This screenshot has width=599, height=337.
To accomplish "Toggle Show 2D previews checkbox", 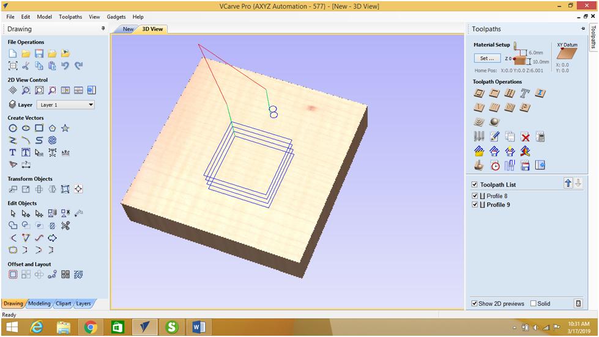I will coord(474,303).
